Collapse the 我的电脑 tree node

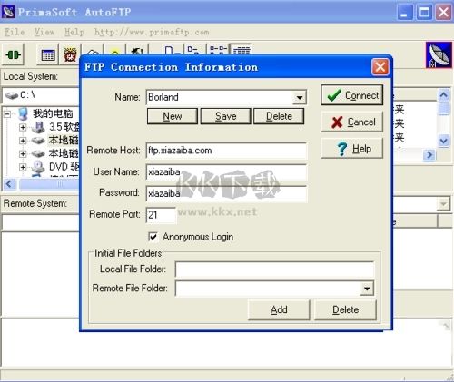pyautogui.click(x=7, y=114)
